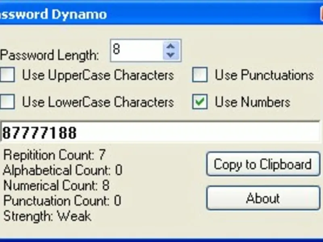
Task: Decrease password length with down arrow
Action: 171,54
